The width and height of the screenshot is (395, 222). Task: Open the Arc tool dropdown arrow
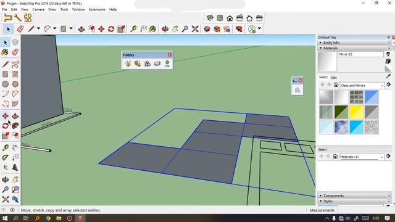[55, 29]
